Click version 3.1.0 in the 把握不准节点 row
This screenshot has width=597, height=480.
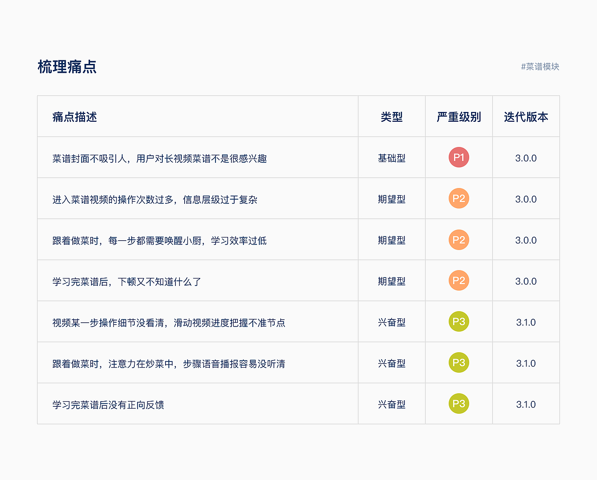(x=526, y=322)
